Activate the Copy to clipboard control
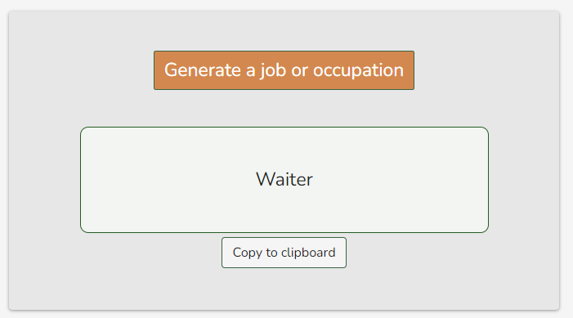 click(x=284, y=253)
